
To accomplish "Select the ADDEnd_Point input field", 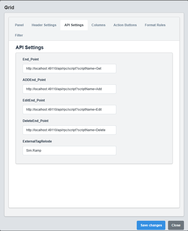I will pos(69,89).
